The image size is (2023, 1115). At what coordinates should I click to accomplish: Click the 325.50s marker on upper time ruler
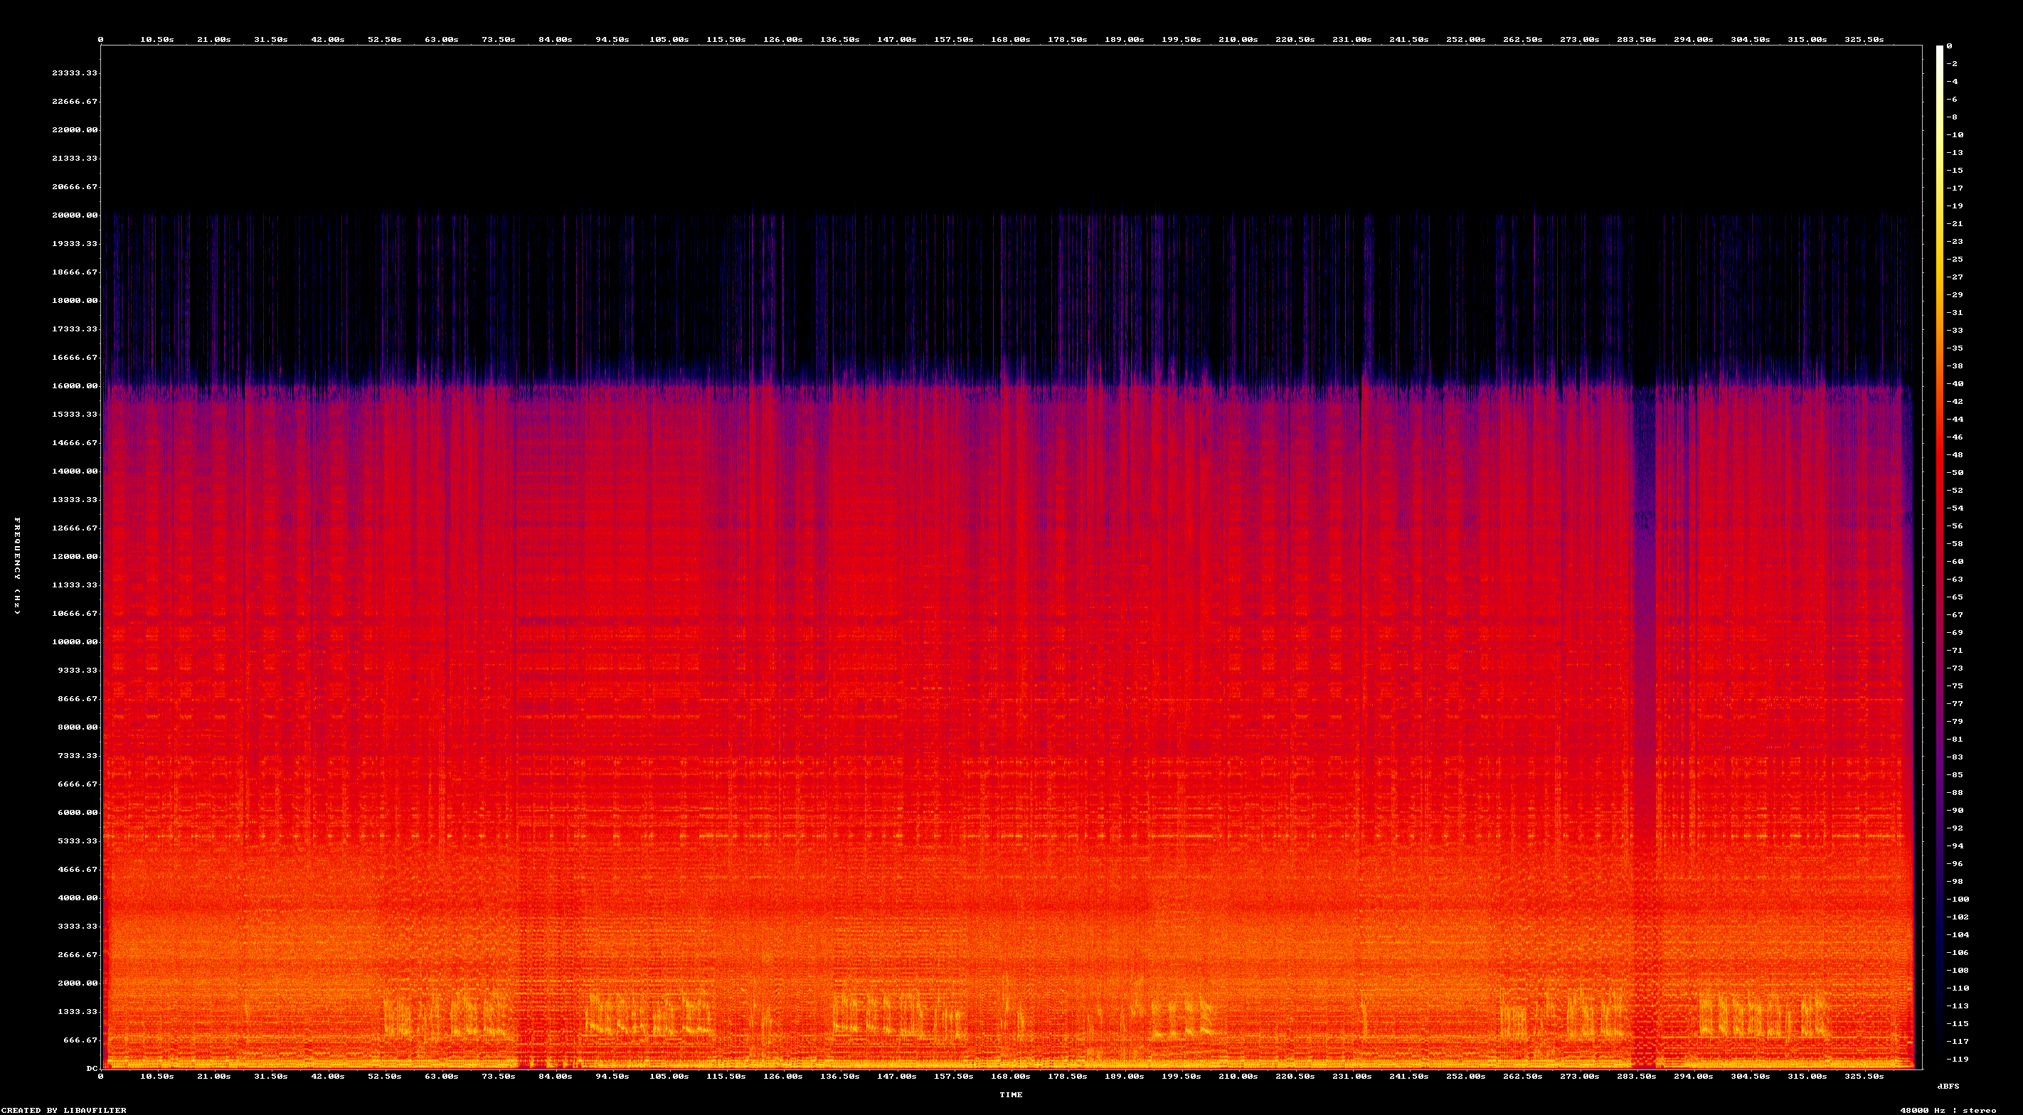(1864, 39)
